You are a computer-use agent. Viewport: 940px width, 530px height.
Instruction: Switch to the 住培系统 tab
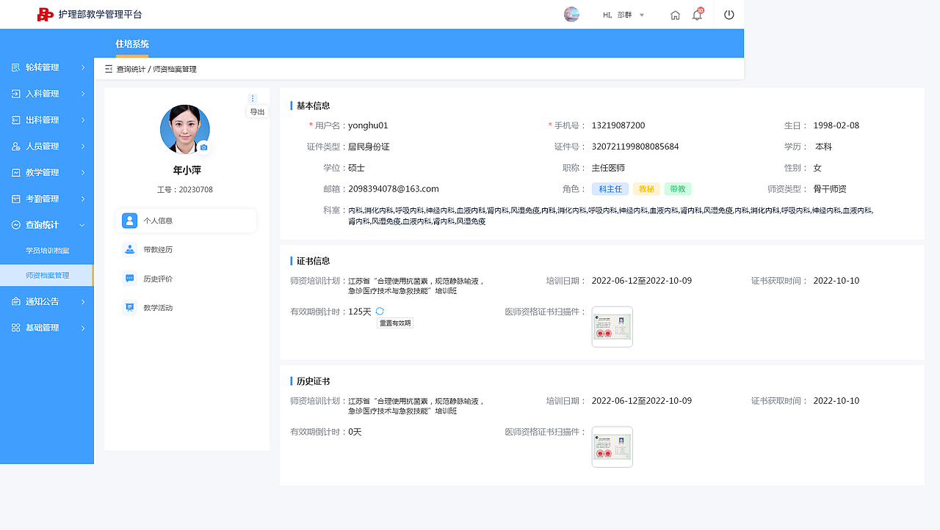[131, 44]
